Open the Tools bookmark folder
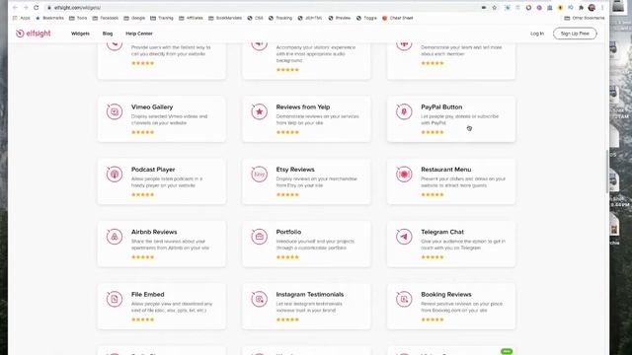The height and width of the screenshot is (355, 632). [x=78, y=18]
